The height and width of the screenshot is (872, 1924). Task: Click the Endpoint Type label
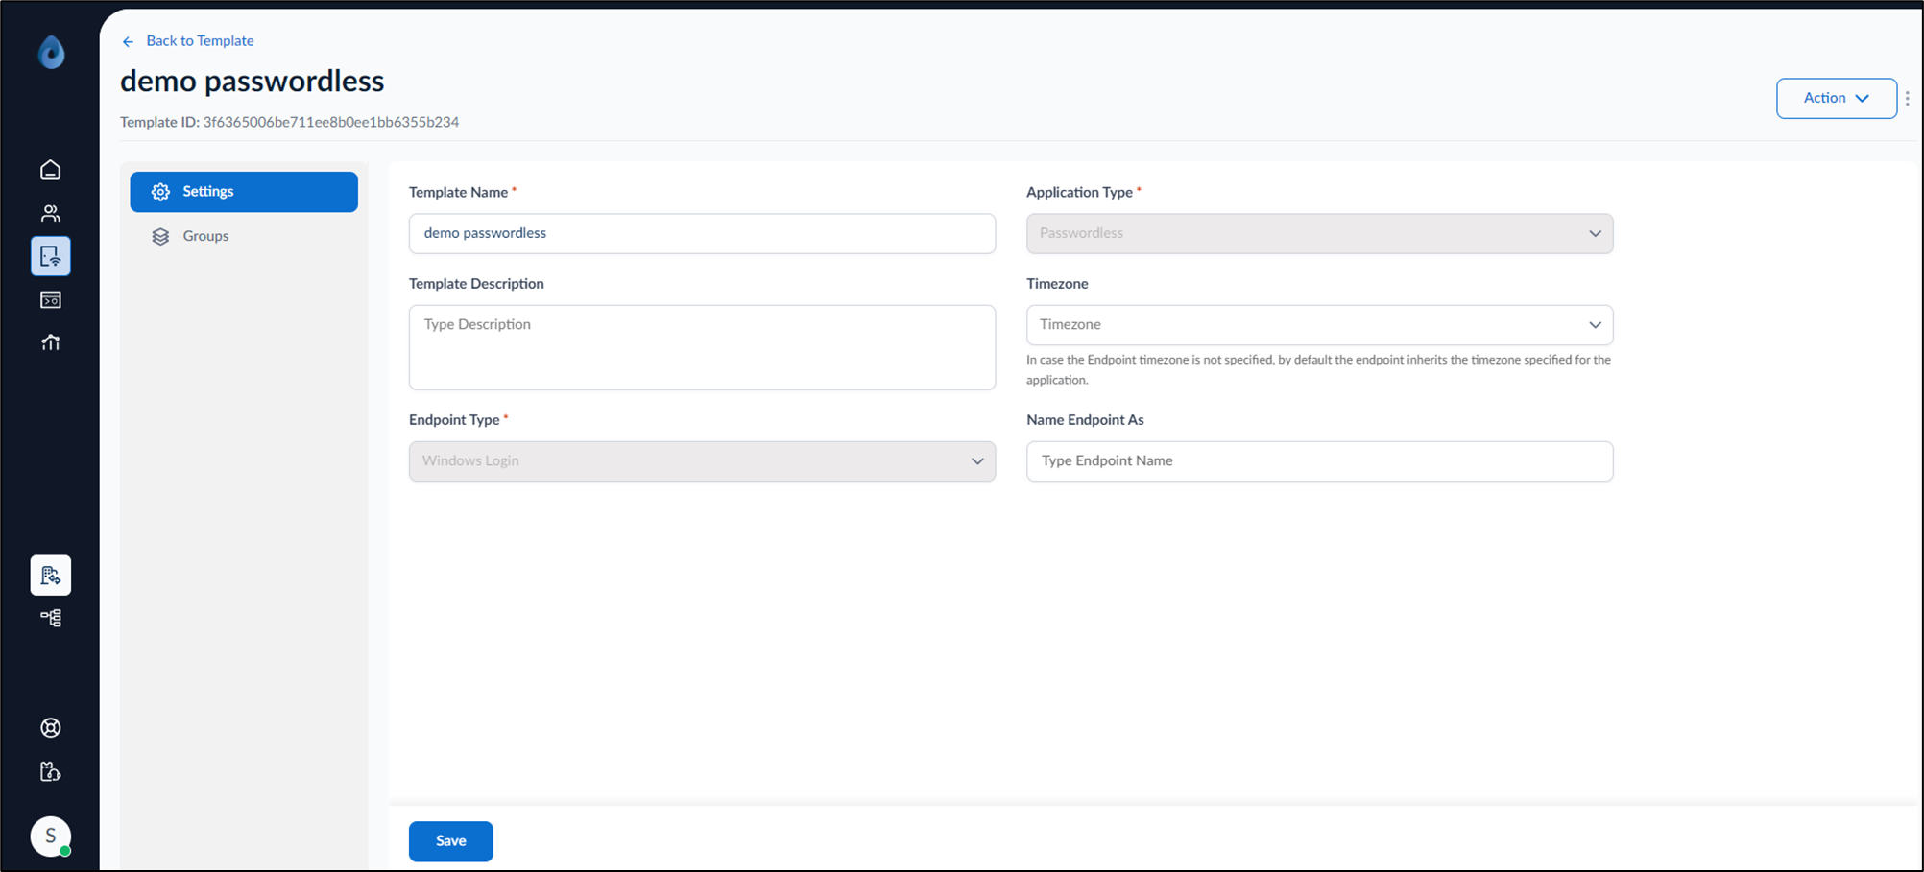pyautogui.click(x=454, y=420)
